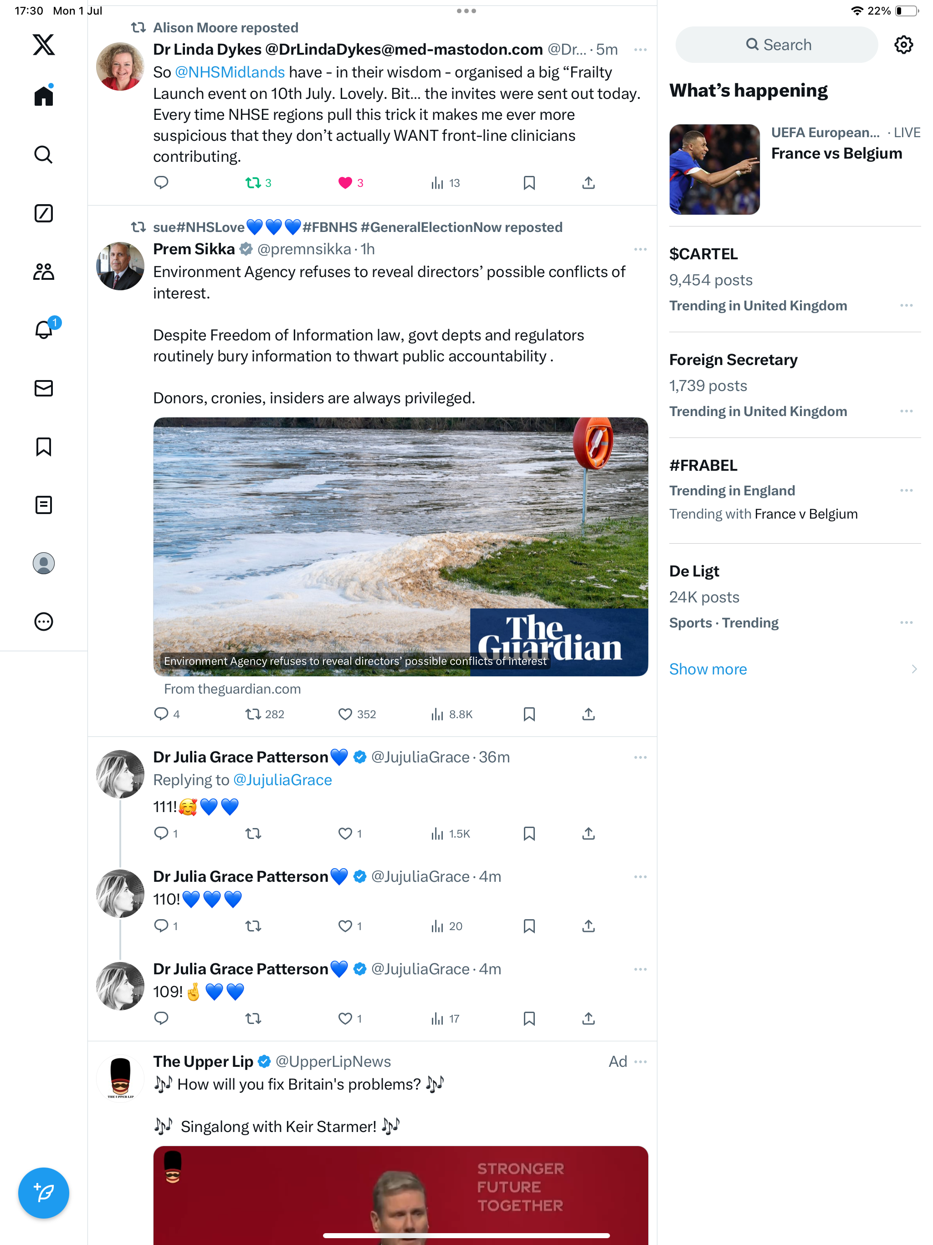Unlike Dr Linda Dykes post (pink heart)
Screen dimensions: 933x1245
coord(345,183)
